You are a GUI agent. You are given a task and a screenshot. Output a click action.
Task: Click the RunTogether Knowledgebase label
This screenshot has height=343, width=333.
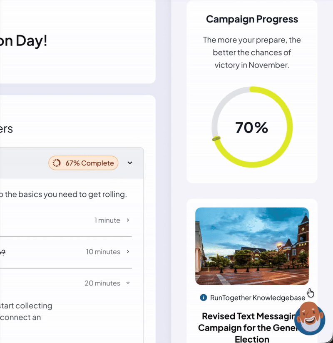pyautogui.click(x=258, y=298)
